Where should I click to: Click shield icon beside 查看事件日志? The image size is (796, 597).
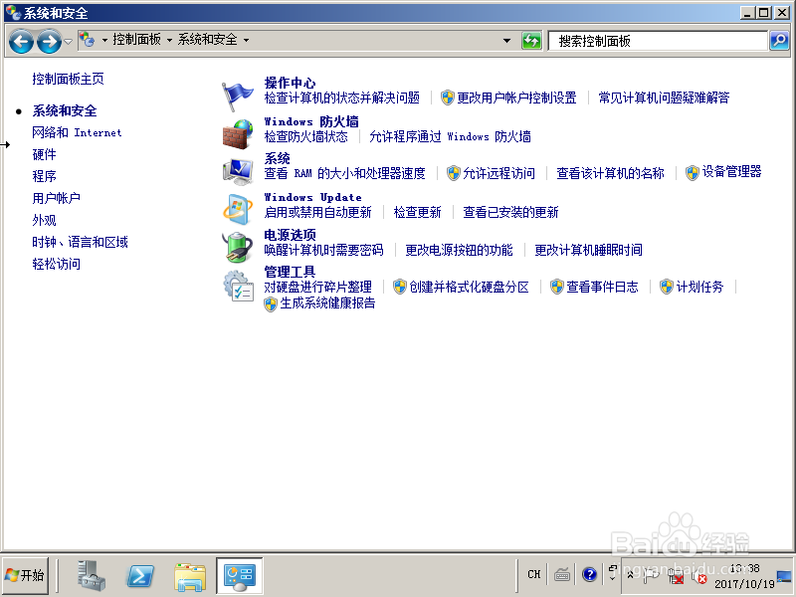tap(557, 287)
